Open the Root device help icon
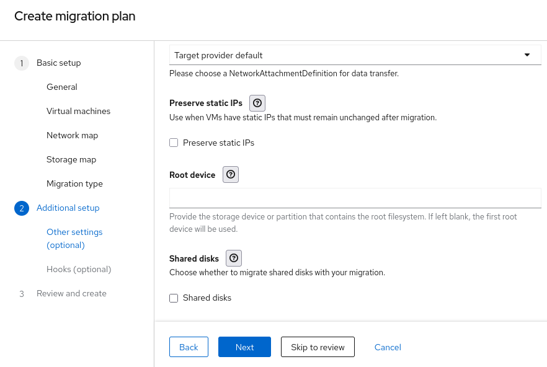Image resolution: width=547 pixels, height=367 pixels. [230, 175]
